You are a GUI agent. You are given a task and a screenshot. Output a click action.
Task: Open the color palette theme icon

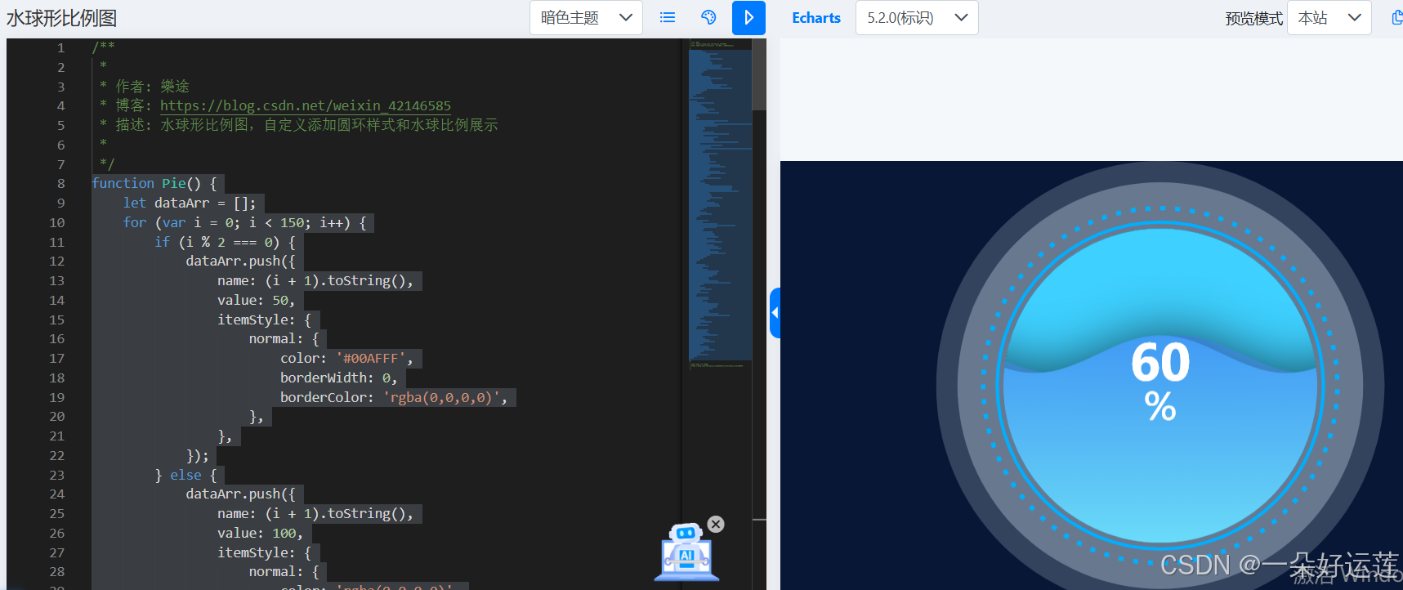pyautogui.click(x=708, y=18)
